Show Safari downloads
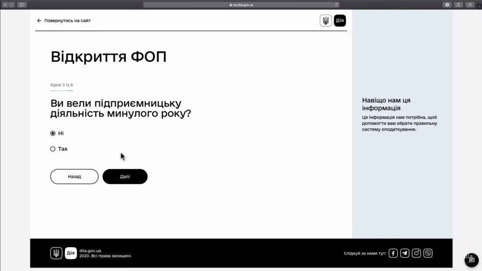482x271 pixels. click(x=447, y=5)
